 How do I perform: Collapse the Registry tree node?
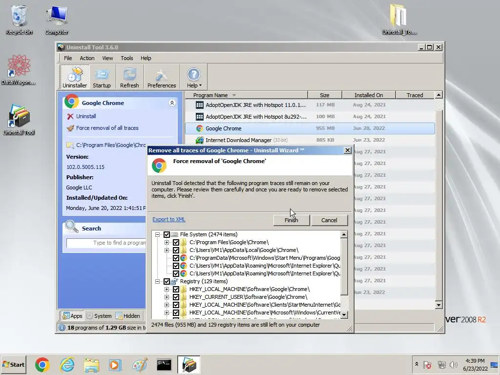pos(157,281)
